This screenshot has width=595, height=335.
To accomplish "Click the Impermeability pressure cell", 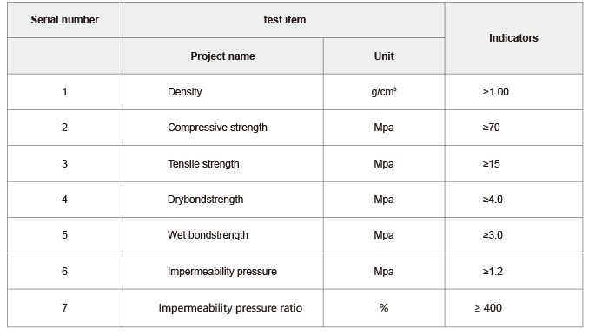I will (x=222, y=272).
